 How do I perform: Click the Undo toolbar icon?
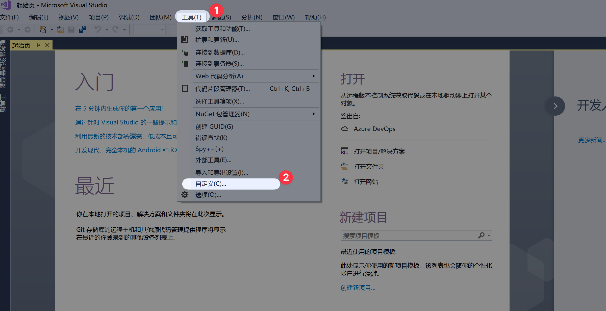(x=98, y=29)
